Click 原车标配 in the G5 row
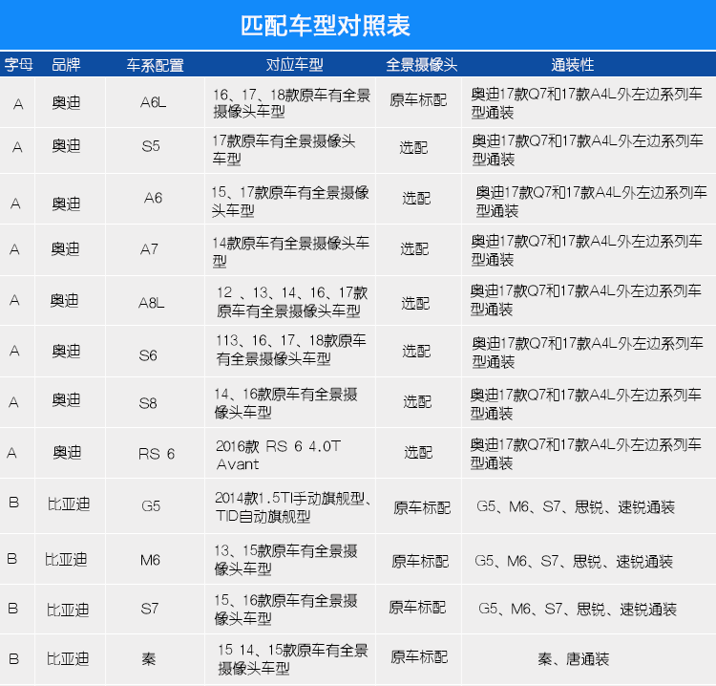This screenshot has width=716, height=686. click(x=422, y=507)
